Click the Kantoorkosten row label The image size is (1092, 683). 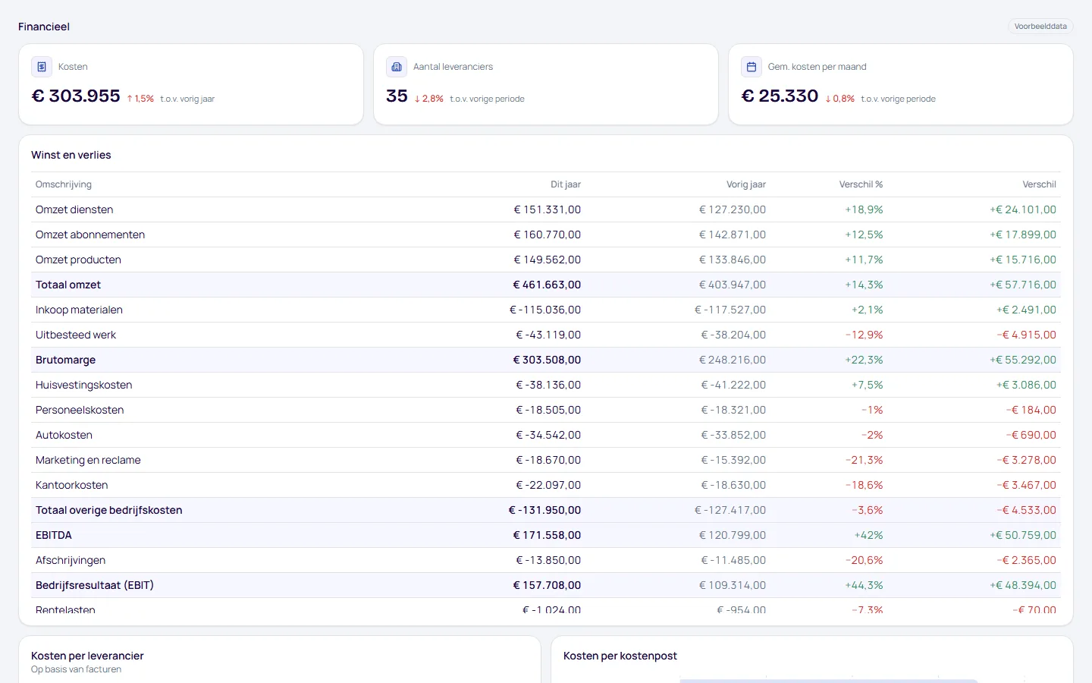point(72,485)
